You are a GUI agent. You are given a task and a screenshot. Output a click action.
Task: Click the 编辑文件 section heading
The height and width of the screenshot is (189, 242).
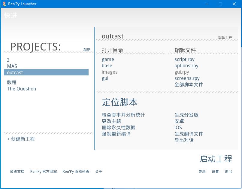click(185, 50)
